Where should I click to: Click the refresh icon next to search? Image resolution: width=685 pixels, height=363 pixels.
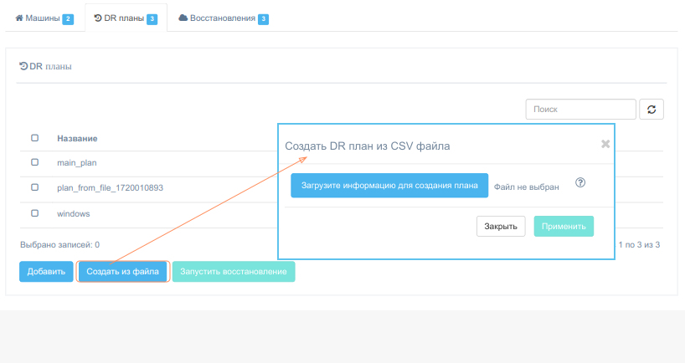[652, 109]
